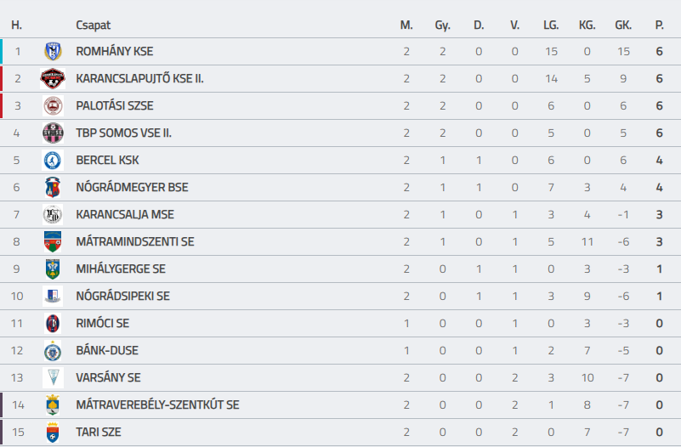
Task: Click the Karancslapujtő KSE II. crest
Action: (53, 78)
